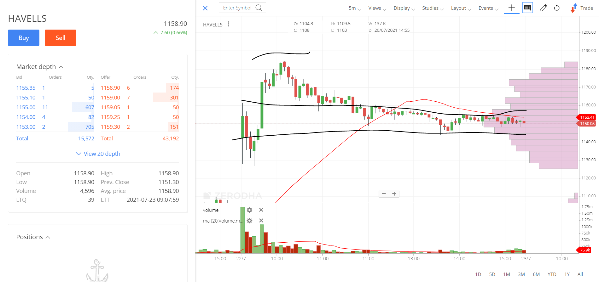
Task: Click bid price 1154.00
Action: click(x=26, y=117)
